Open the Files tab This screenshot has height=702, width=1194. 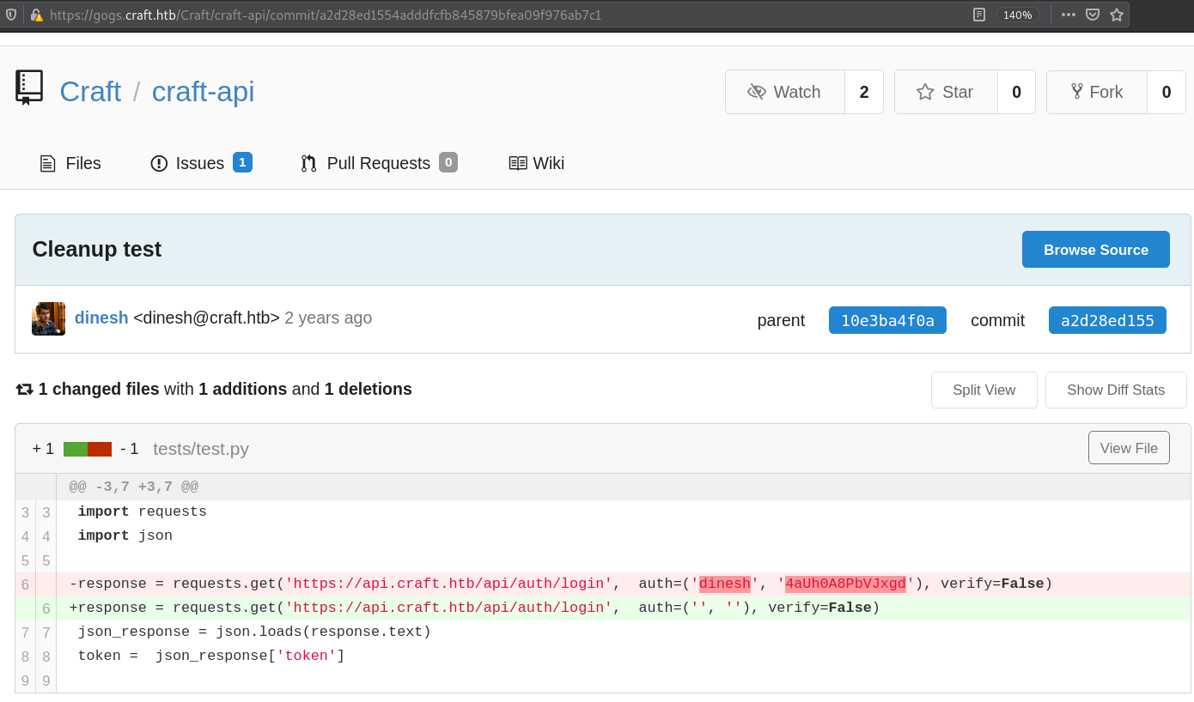[x=70, y=163]
